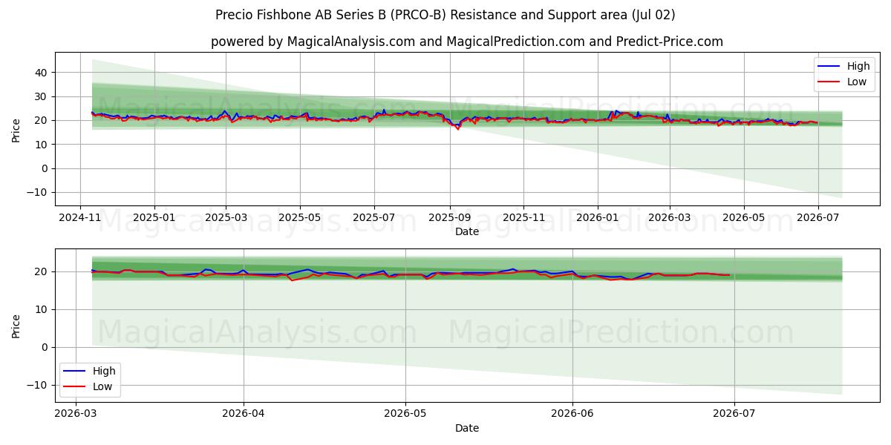Click the '2026-03' tick on the bottom chart
The height and width of the screenshot is (445, 891).
click(x=77, y=415)
